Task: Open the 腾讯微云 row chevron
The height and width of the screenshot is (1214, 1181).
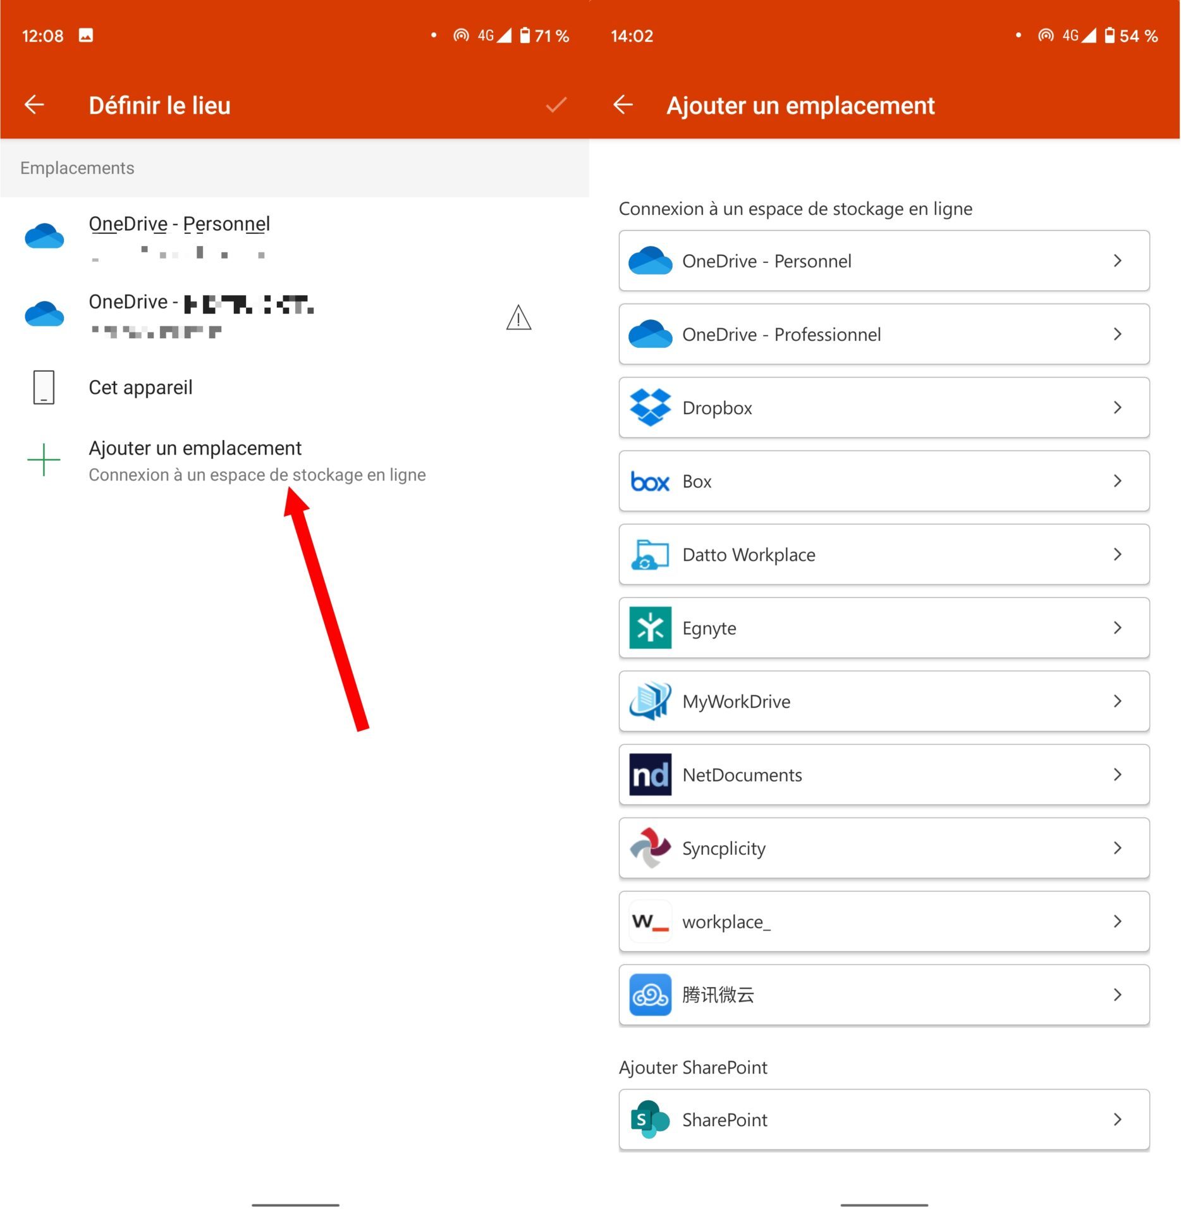Action: coord(1117,994)
